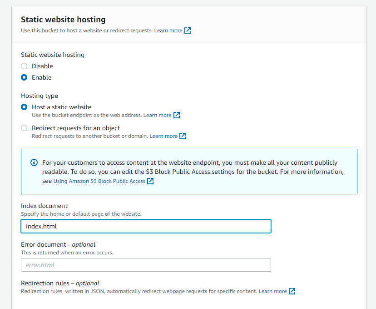This screenshot has width=376, height=309.
Task: Click external link icon beside header Learn more
Action: (x=188, y=30)
